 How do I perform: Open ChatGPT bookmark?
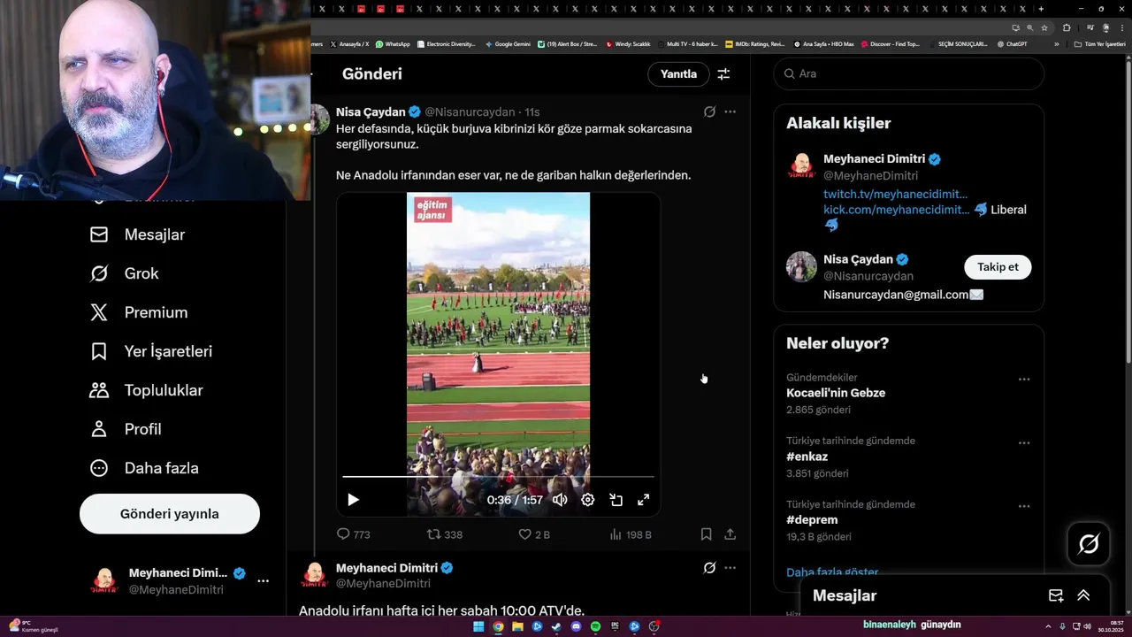[1012, 44]
